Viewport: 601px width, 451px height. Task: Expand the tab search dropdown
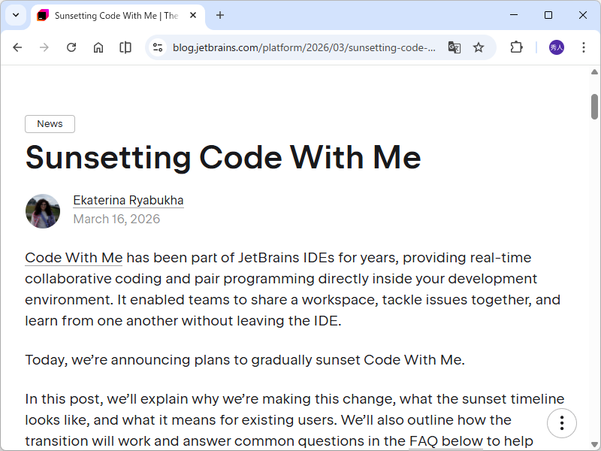click(15, 15)
